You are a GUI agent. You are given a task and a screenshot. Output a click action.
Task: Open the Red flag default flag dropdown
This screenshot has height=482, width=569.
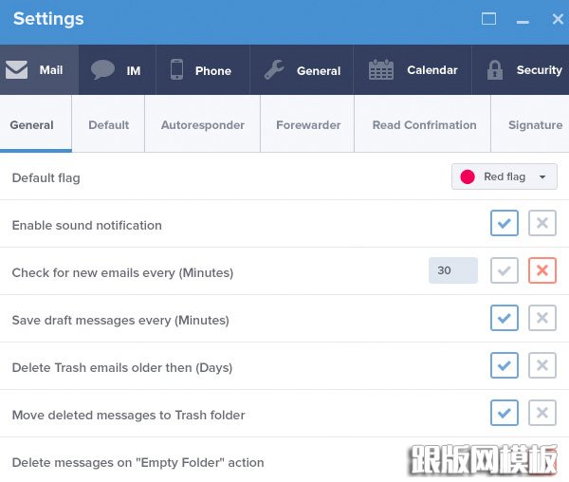[x=505, y=176]
